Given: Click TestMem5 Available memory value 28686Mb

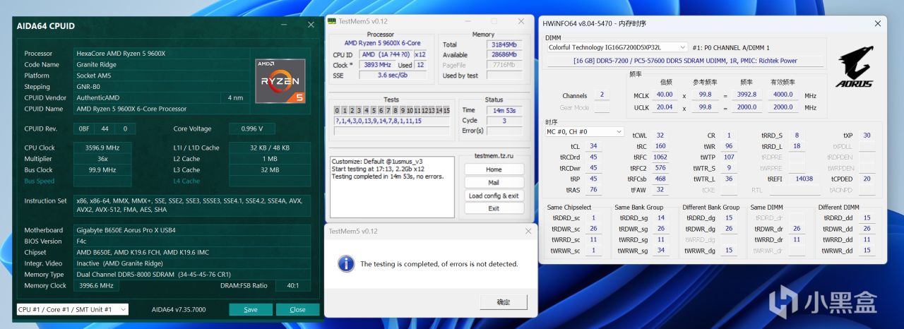Looking at the screenshot, I should [x=504, y=54].
